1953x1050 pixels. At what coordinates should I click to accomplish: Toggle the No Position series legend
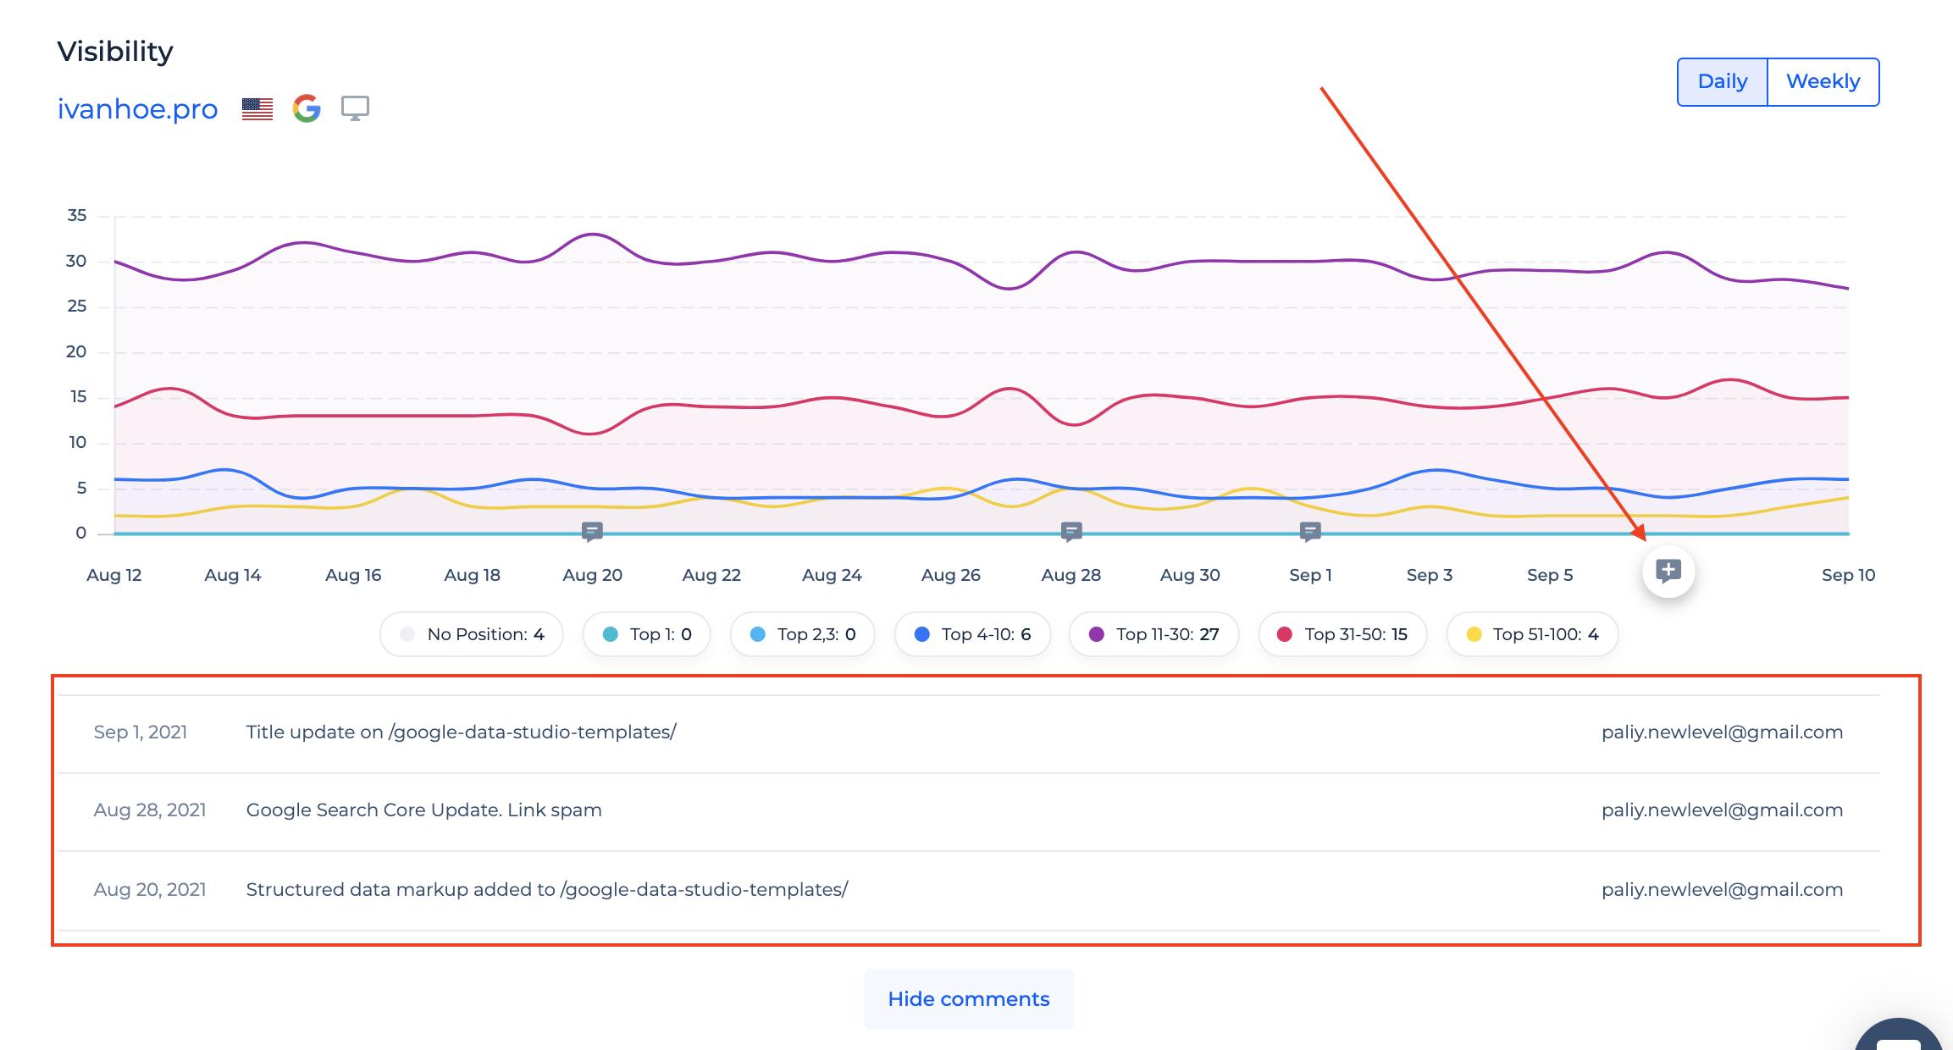[x=472, y=634]
